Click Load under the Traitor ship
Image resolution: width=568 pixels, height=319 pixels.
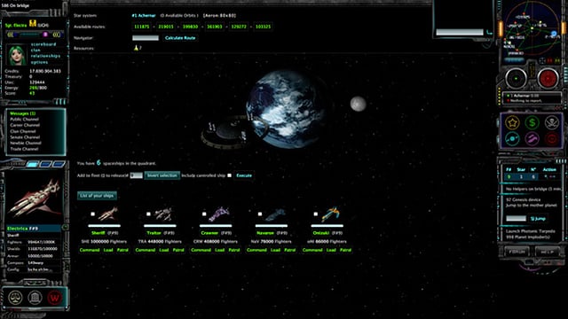point(164,250)
